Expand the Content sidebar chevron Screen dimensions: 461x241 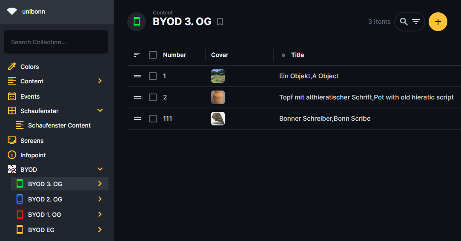[x=100, y=81]
